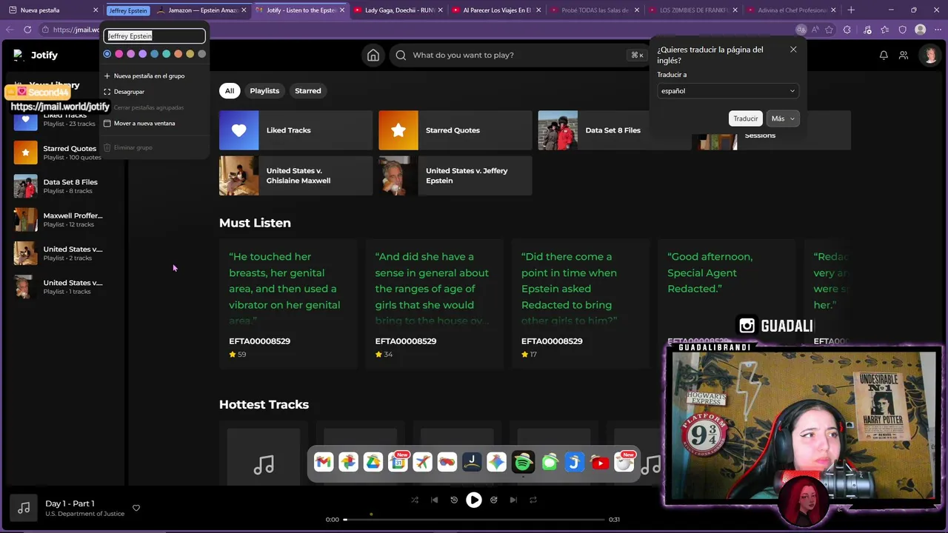Select the Starred filter chip

tap(308, 91)
